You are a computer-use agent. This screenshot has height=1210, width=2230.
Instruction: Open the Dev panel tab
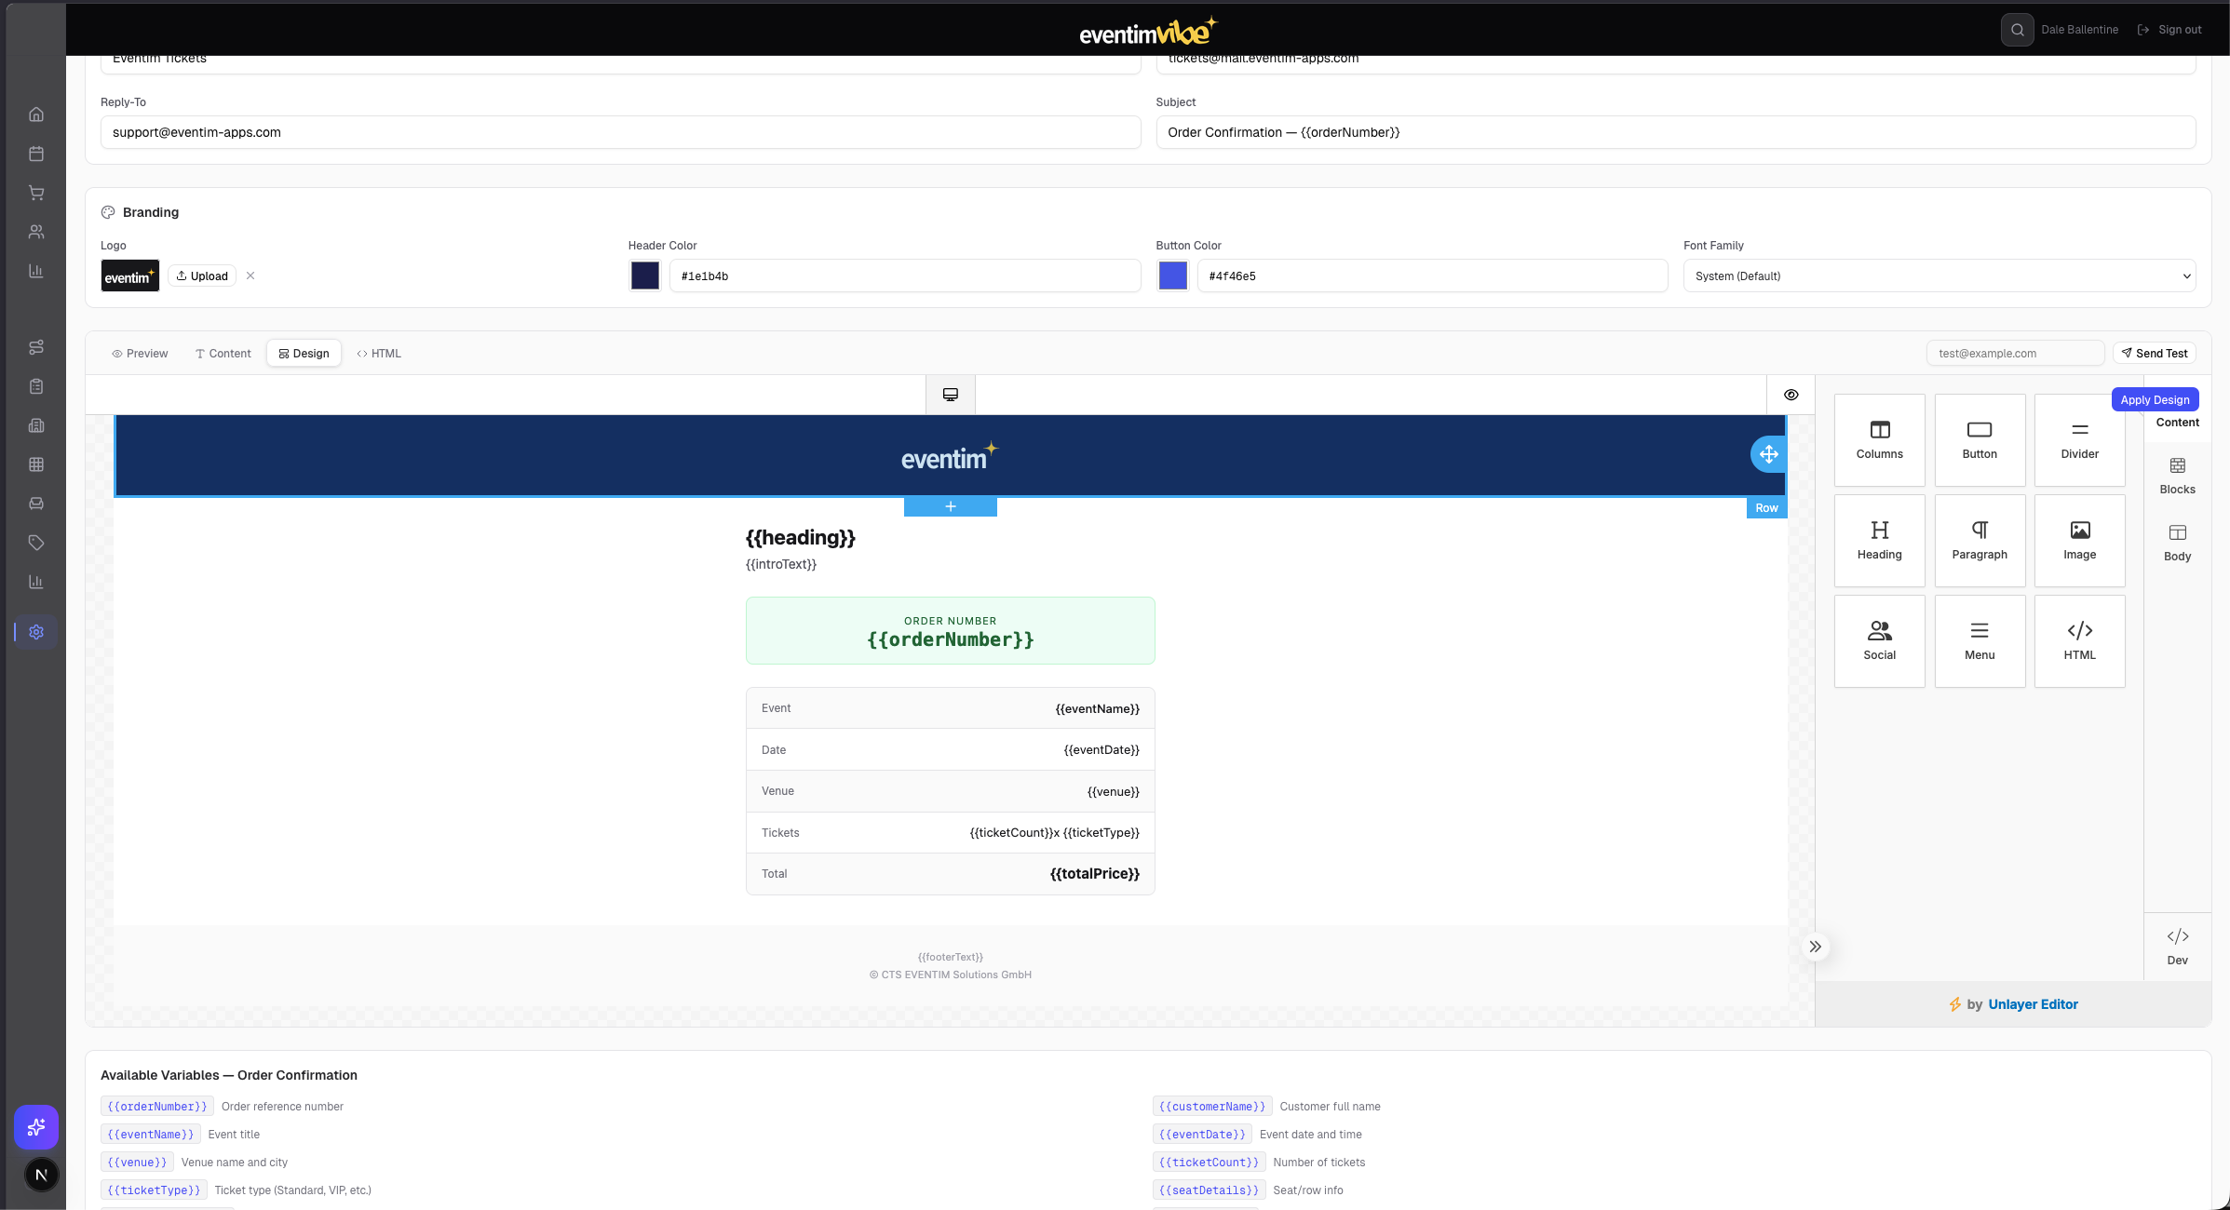pyautogui.click(x=2177, y=947)
